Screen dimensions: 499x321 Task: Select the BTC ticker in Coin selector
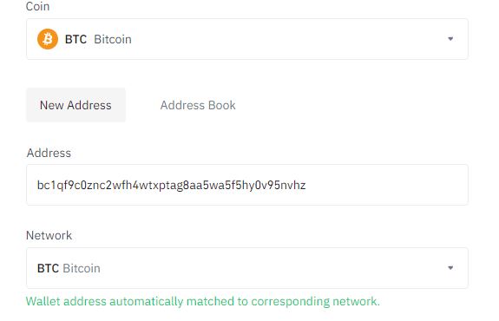[76, 39]
